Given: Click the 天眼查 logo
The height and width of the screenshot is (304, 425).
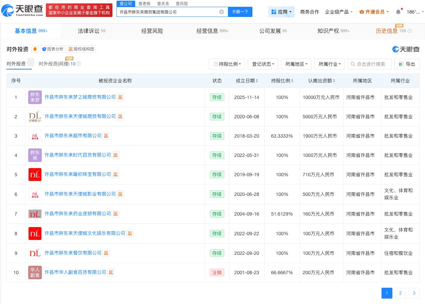Looking at the screenshot, I should pyautogui.click(x=21, y=11).
